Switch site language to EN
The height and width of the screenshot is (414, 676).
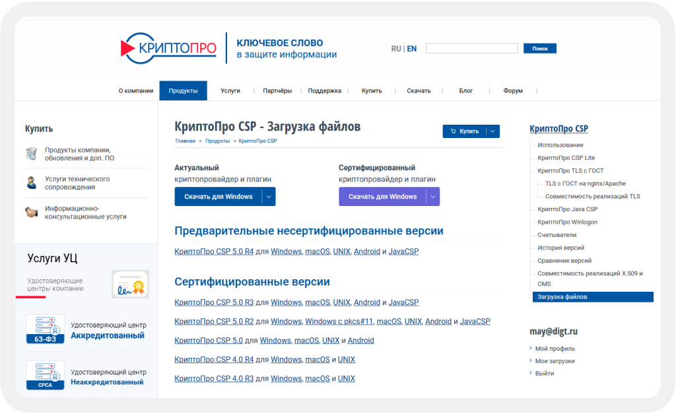[x=412, y=48]
